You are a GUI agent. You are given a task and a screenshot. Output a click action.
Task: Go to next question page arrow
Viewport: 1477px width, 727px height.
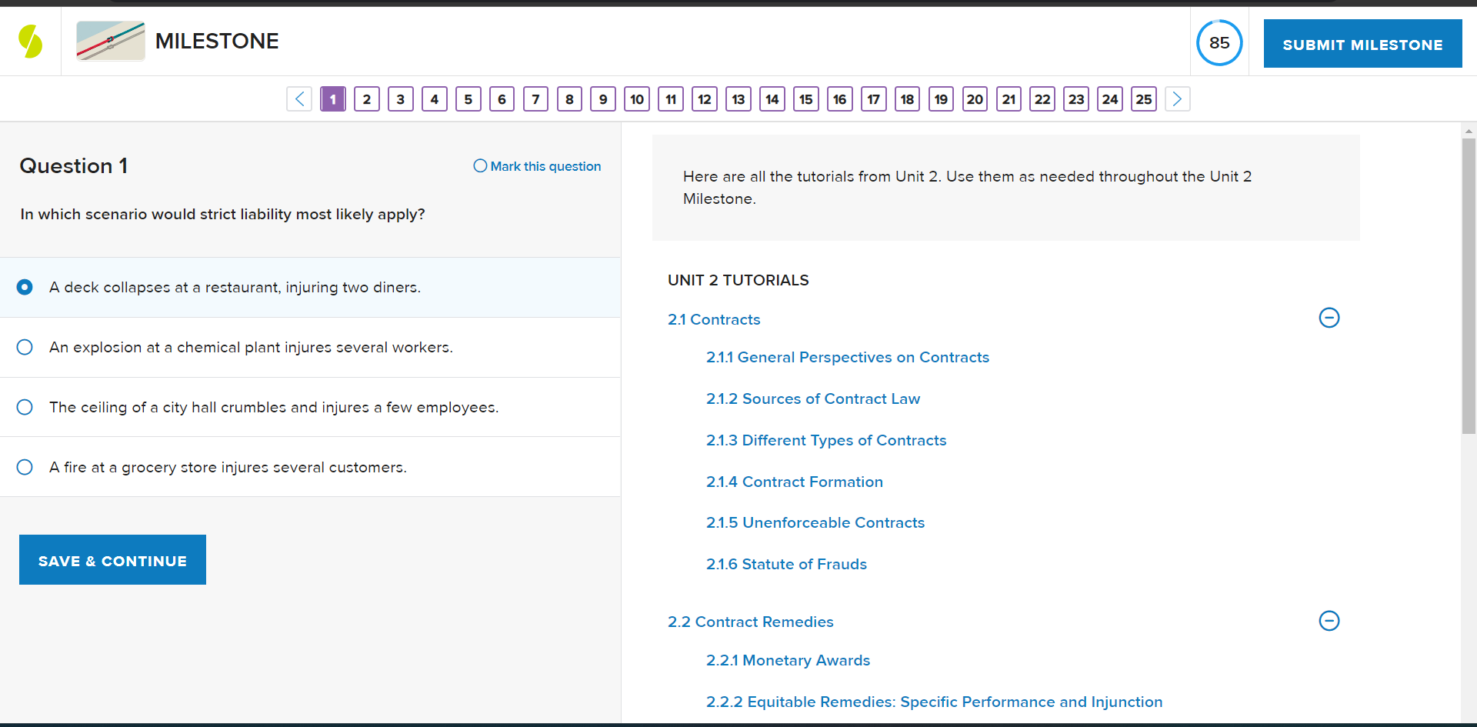click(1177, 99)
